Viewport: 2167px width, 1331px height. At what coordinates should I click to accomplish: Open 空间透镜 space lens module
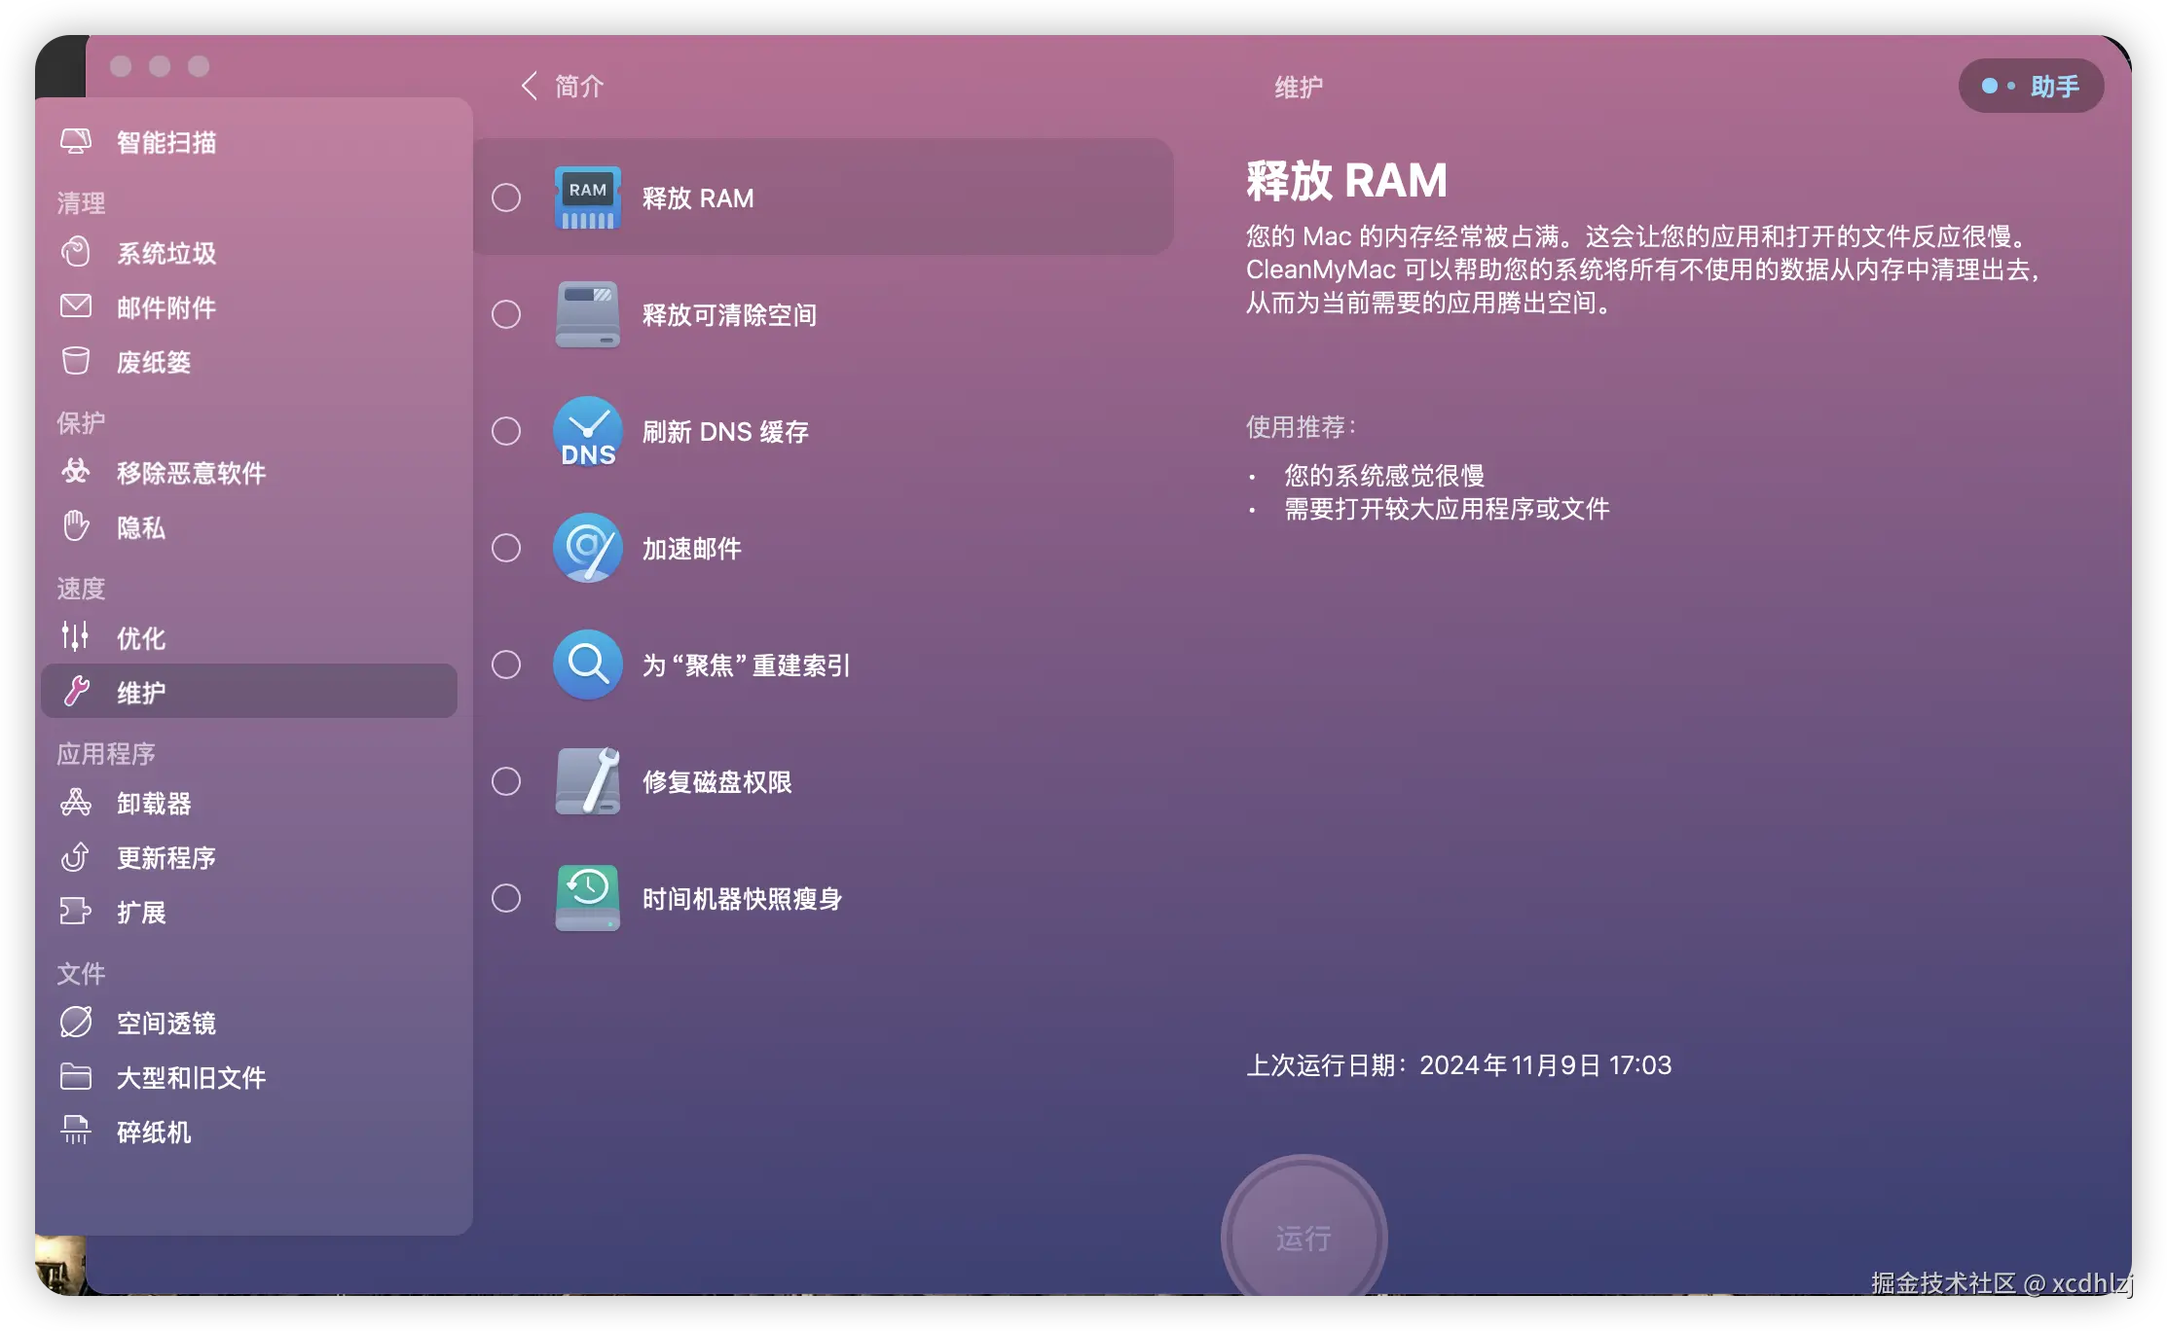165,1023
